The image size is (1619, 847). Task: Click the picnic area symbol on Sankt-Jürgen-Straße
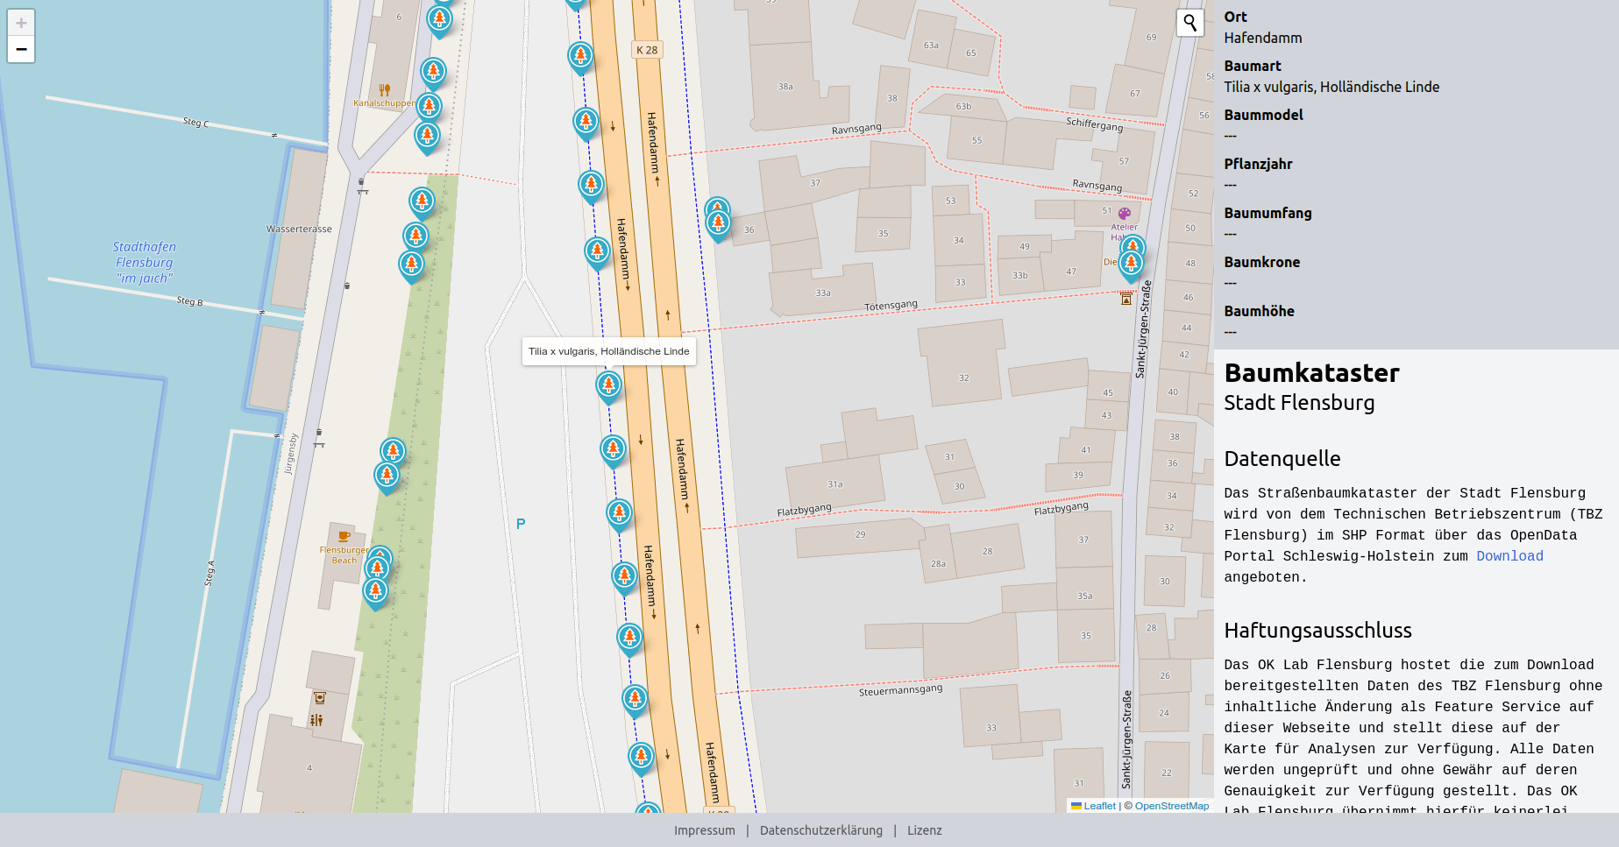[x=1125, y=300]
